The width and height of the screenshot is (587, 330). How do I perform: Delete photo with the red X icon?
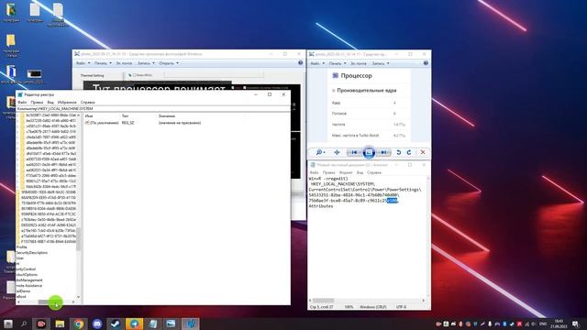[x=423, y=152]
